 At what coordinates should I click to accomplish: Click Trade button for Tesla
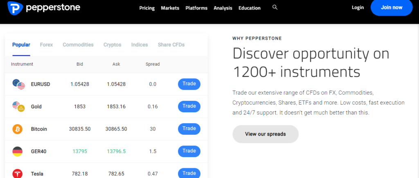tap(189, 173)
